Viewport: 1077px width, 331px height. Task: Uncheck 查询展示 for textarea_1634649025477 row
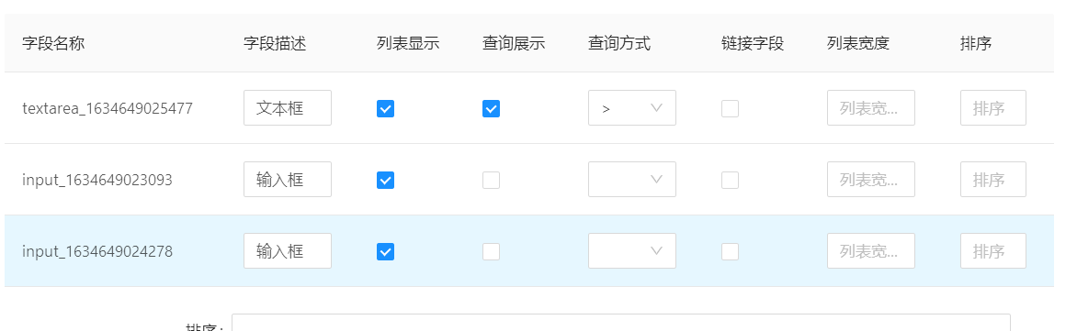[491, 108]
